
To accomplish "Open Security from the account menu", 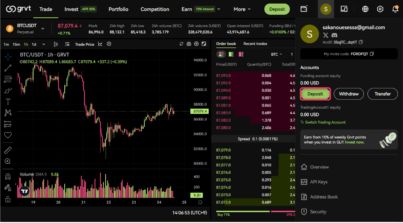I will tap(318, 212).
